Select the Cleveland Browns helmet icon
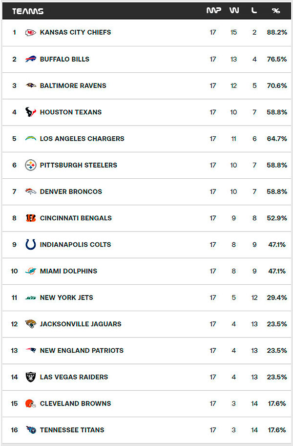The height and width of the screenshot is (446, 293). tap(31, 404)
